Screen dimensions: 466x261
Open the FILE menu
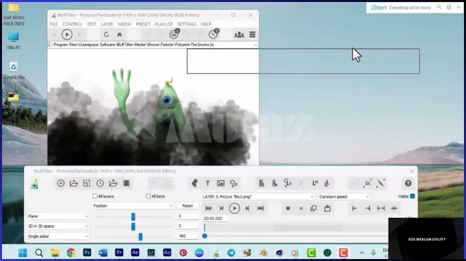[x=54, y=24]
